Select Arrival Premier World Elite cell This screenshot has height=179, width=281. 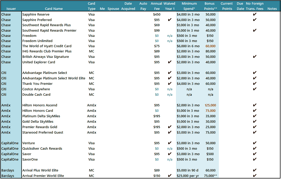click(43, 176)
